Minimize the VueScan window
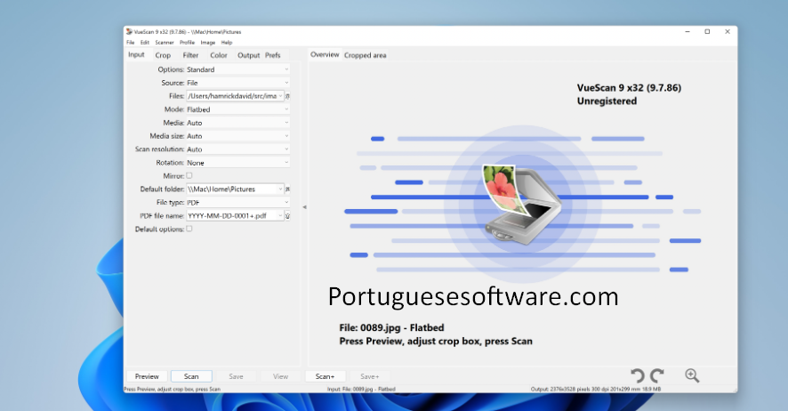The width and height of the screenshot is (788, 411). (687, 32)
